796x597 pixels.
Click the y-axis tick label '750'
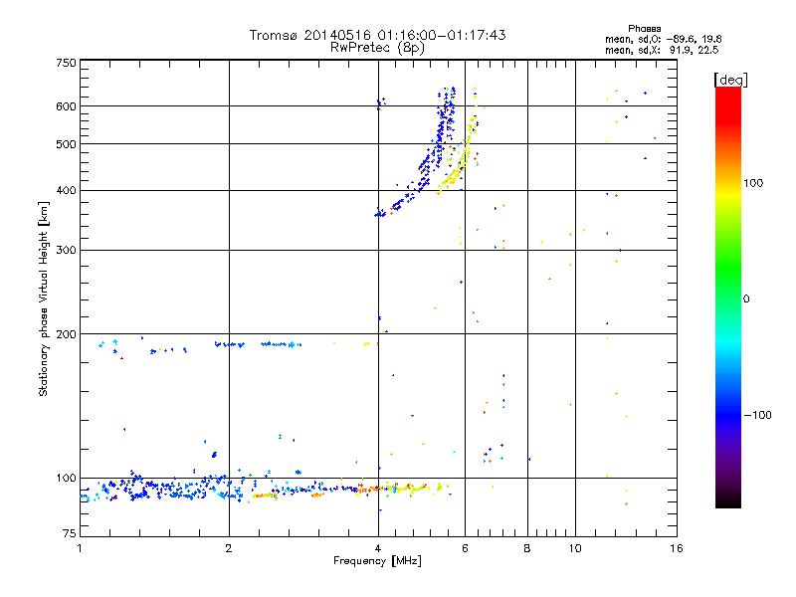(66, 63)
